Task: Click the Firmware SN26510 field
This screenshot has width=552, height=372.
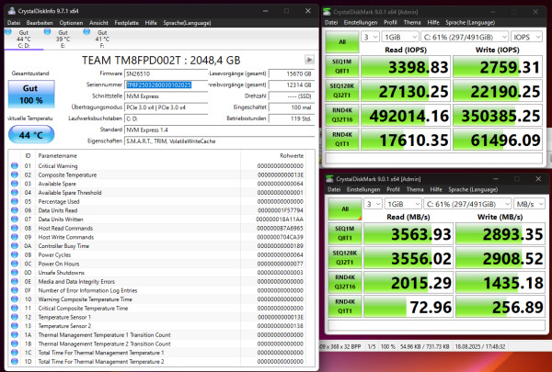Action: (167, 73)
